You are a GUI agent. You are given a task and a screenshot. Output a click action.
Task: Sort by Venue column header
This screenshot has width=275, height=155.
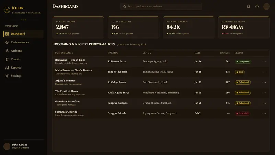[x=147, y=53]
